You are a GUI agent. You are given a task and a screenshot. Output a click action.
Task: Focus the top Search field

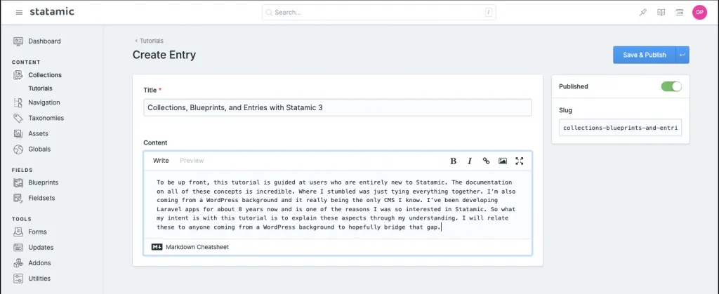pyautogui.click(x=378, y=13)
